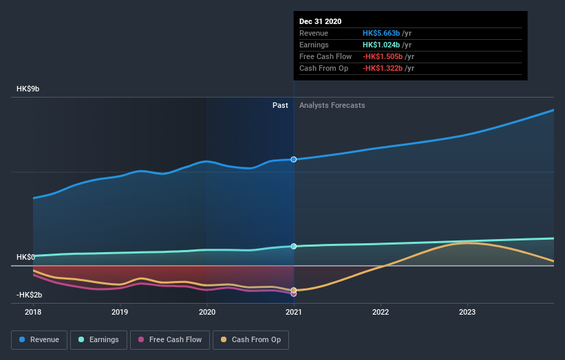The height and width of the screenshot is (360, 565).
Task: Toggle the Free Cash Flow legend button
Action: tap(170, 340)
